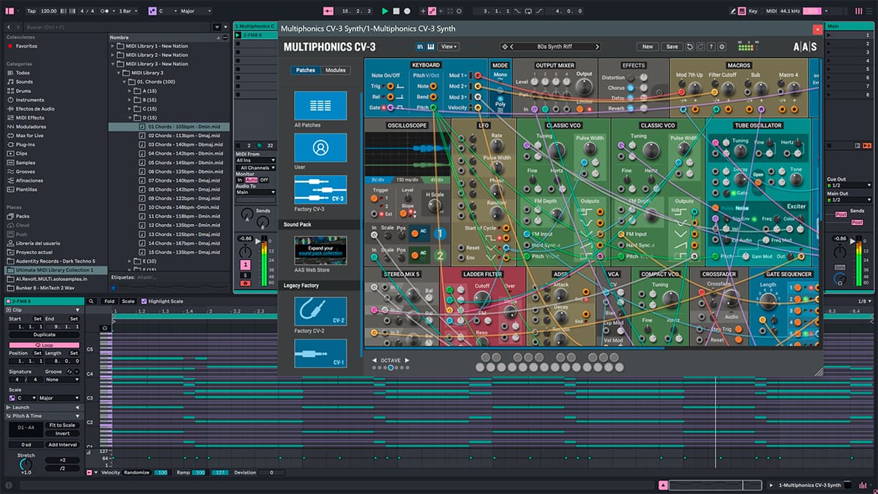The image size is (878, 494).
Task: Open the Multiphonics settings gear icon
Action: click(723, 46)
